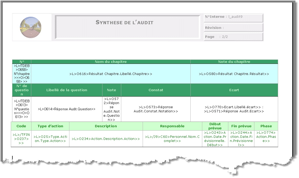Select the Libellé de la question header
Image resolution: width=299 pixels, height=178 pixels.
coord(67,90)
